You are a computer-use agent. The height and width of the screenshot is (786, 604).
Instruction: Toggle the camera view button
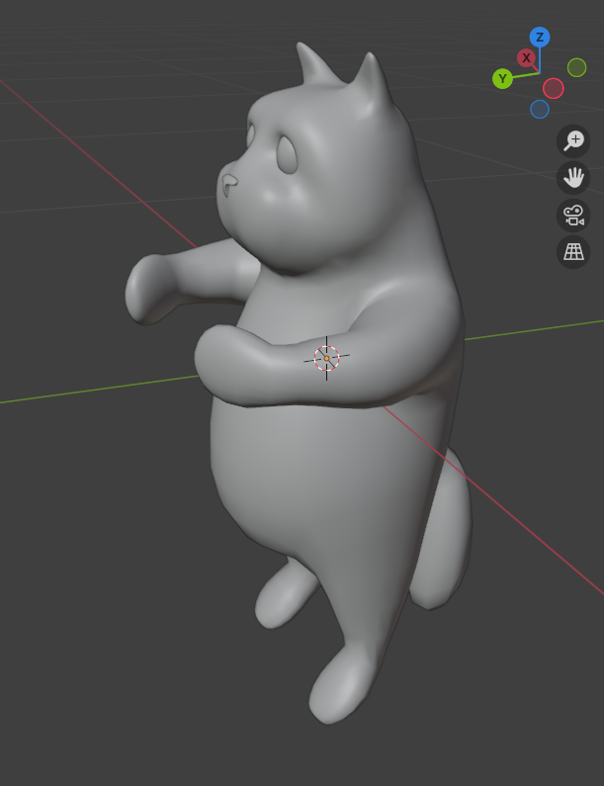[x=573, y=216]
